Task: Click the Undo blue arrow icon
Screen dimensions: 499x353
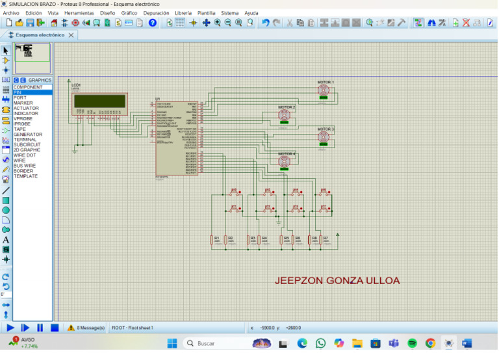Action: pyautogui.click(x=265, y=23)
